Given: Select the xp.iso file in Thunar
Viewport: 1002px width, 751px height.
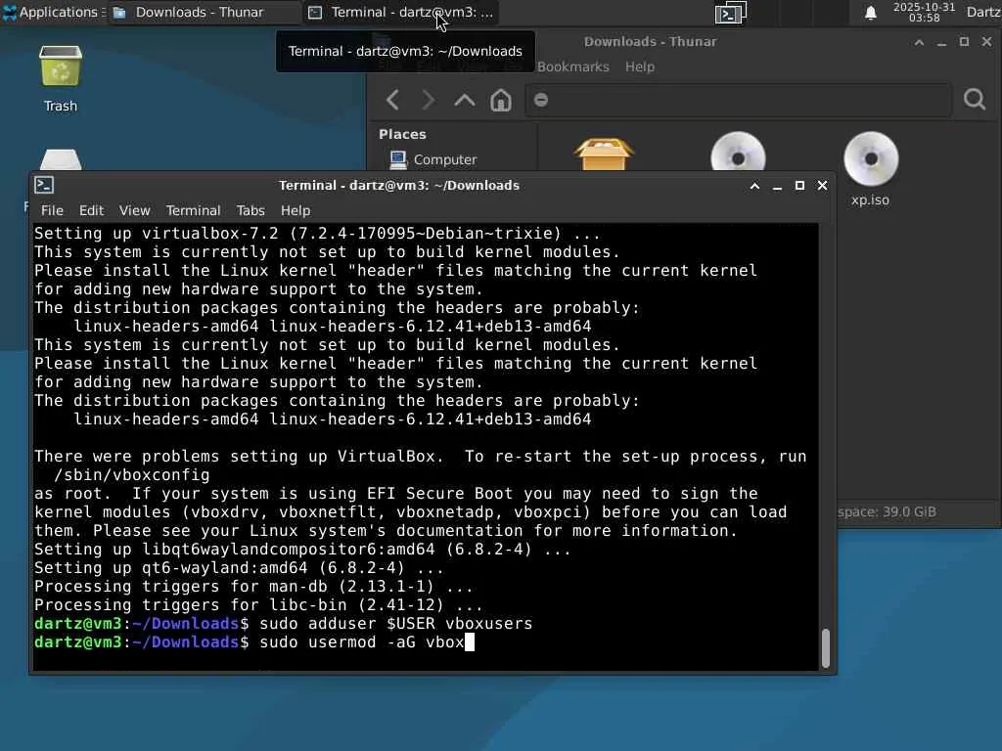Looking at the screenshot, I should pyautogui.click(x=870, y=168).
